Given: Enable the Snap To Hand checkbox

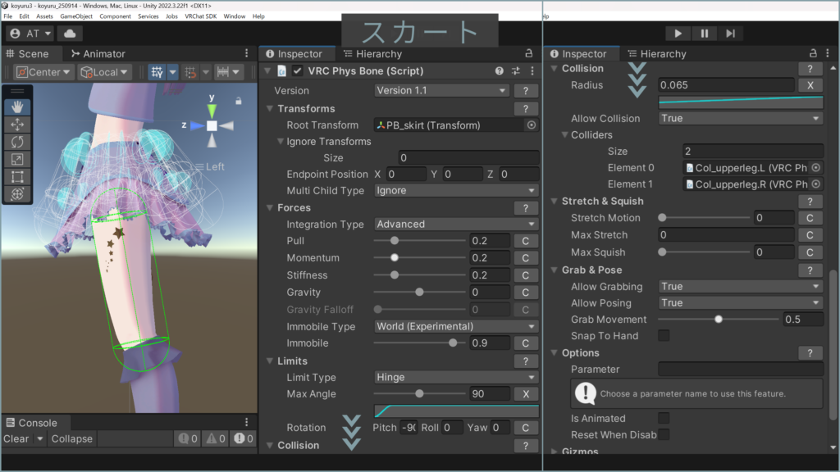Looking at the screenshot, I should [664, 336].
